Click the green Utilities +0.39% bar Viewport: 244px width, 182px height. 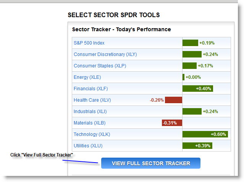pyautogui.click(x=197, y=146)
